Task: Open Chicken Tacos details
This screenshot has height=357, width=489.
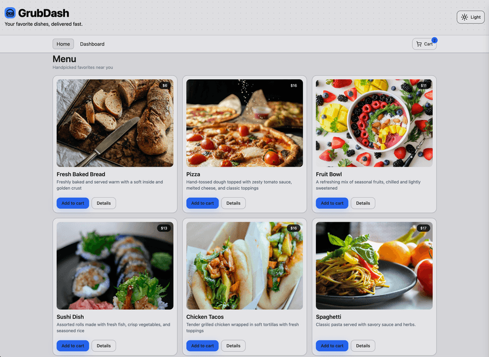Action: 233,346
